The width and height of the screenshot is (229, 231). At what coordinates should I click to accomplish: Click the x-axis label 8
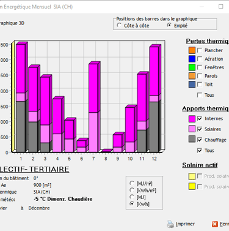tap(106, 159)
